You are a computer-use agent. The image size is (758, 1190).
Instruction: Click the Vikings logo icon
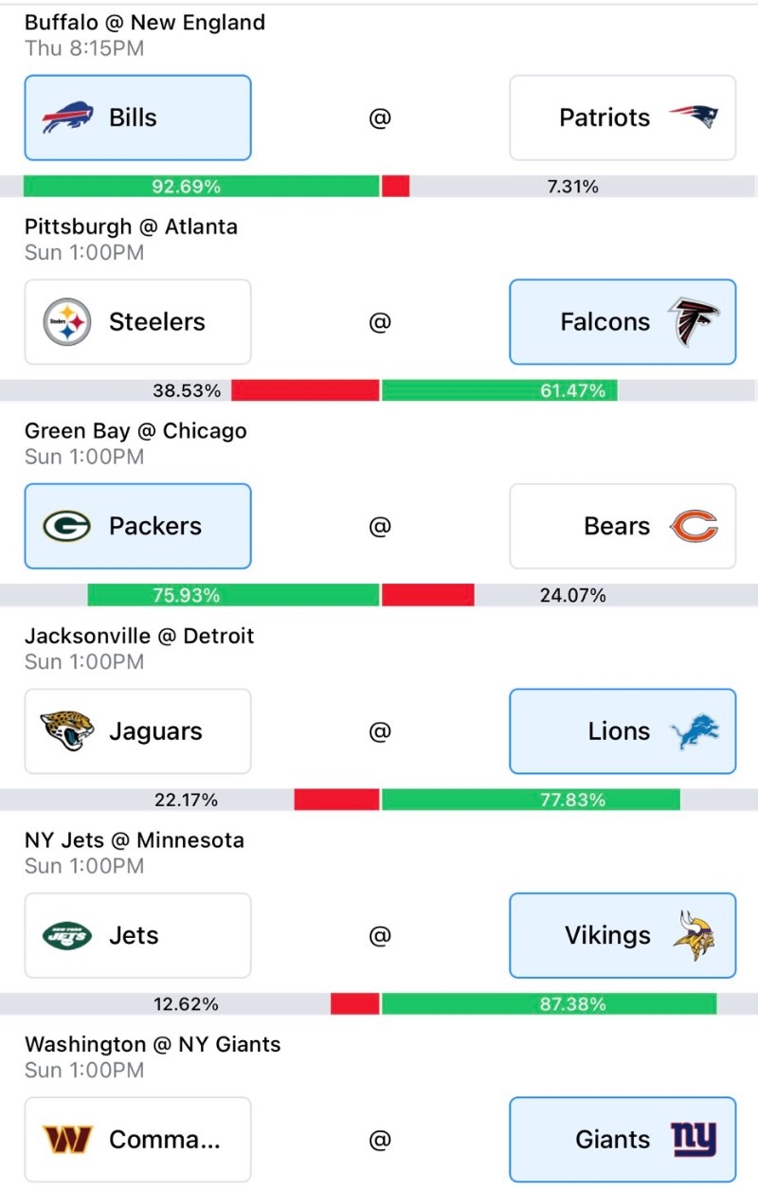coord(694,936)
